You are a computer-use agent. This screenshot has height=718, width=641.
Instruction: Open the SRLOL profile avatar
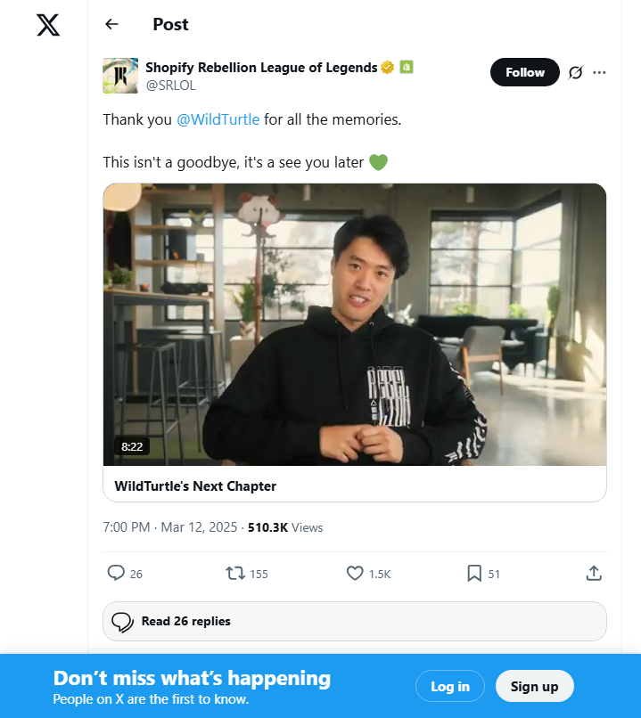[x=119, y=76]
